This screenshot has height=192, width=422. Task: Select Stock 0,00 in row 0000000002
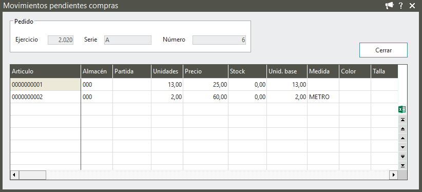coord(247,97)
